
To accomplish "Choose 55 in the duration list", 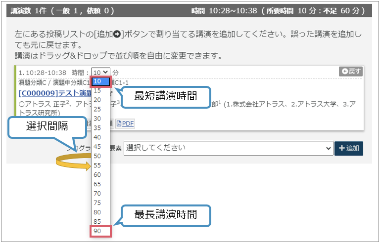I will [100, 165].
